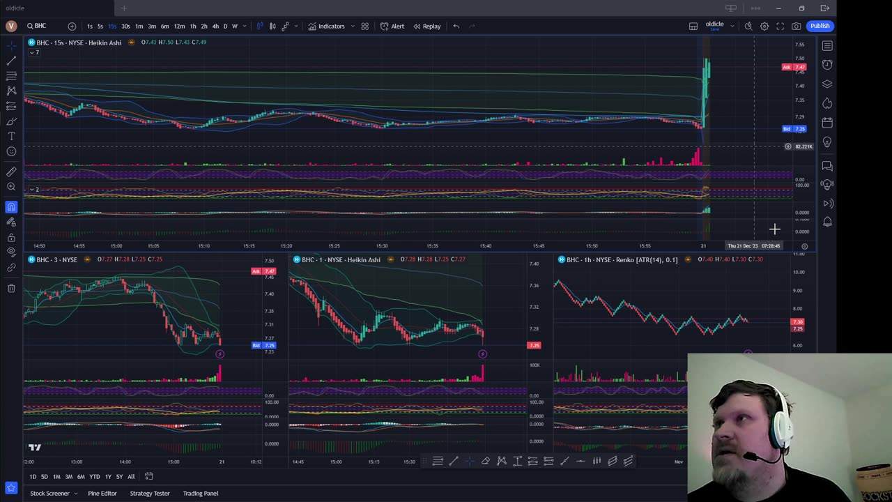The width and height of the screenshot is (892, 502).
Task: Switch to the 3m timeframe
Action: pos(152,26)
